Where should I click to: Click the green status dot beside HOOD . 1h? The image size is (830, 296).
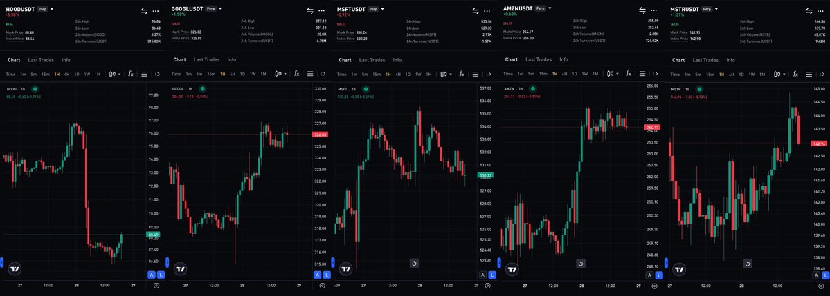(35, 89)
